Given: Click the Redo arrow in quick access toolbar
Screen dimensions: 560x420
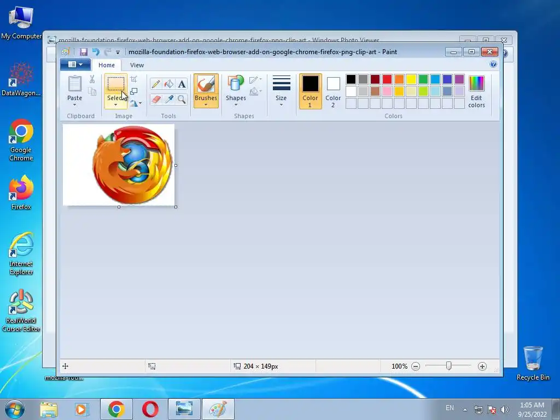Looking at the screenshot, I should [x=108, y=52].
